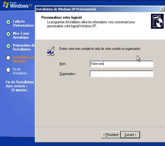Click the Organisation field label
This screenshot has width=165, height=146.
pyautogui.click(x=68, y=74)
